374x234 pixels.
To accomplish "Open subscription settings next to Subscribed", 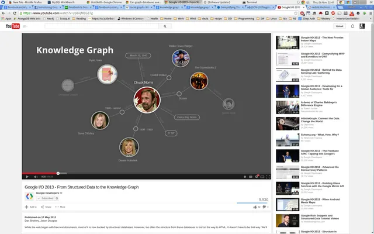I will 57,198.
